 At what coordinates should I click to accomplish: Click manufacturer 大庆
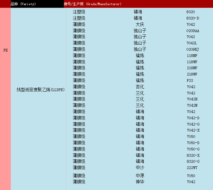click(140, 25)
